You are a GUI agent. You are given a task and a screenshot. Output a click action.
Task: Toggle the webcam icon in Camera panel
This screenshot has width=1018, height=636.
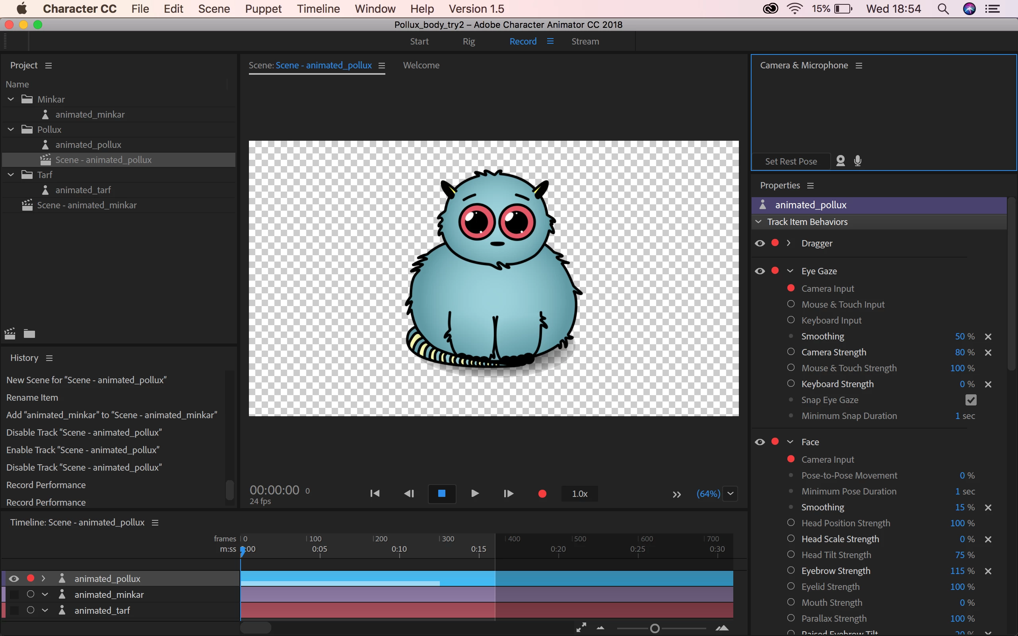click(x=841, y=161)
